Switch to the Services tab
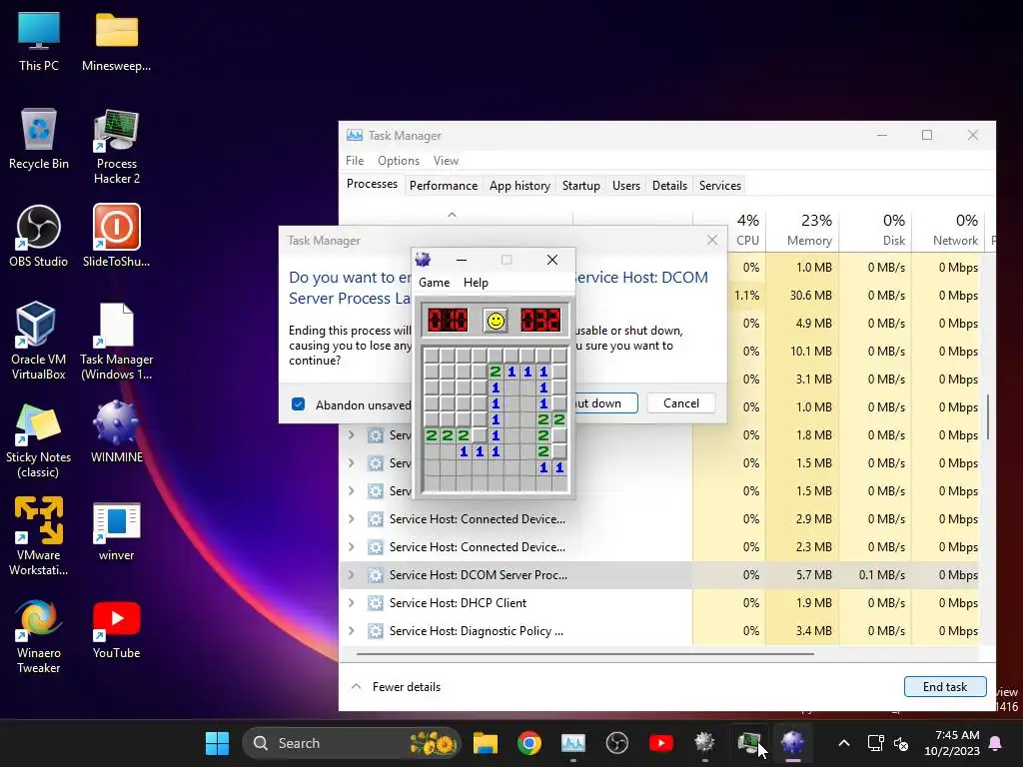Viewport: 1023px width, 767px height. (720, 185)
